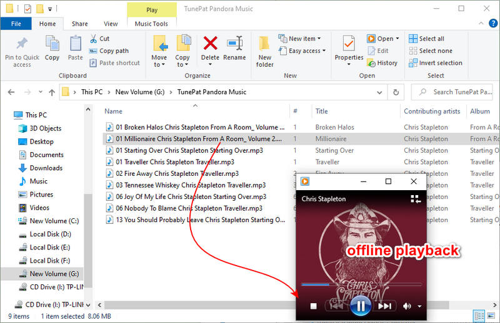Click Invert selection
The height and width of the screenshot is (323, 500).
coord(436,63)
